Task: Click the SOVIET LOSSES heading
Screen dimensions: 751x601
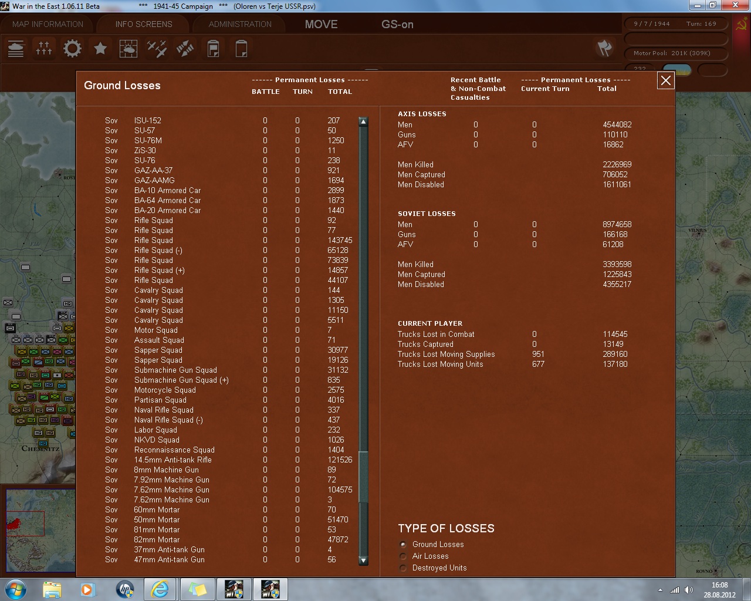Action: coord(427,214)
